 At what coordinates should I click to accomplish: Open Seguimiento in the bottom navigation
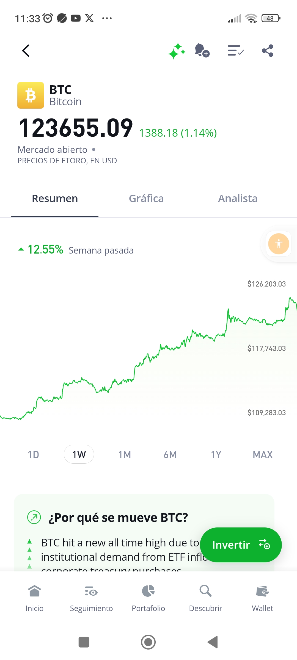pyautogui.click(x=91, y=598)
